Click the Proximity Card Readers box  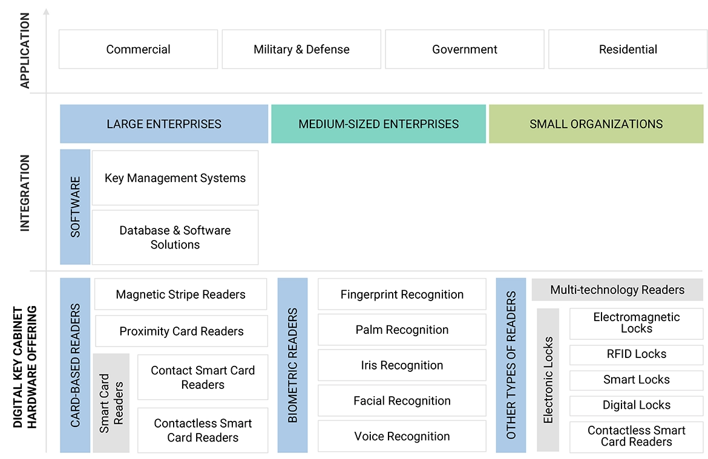[181, 331]
